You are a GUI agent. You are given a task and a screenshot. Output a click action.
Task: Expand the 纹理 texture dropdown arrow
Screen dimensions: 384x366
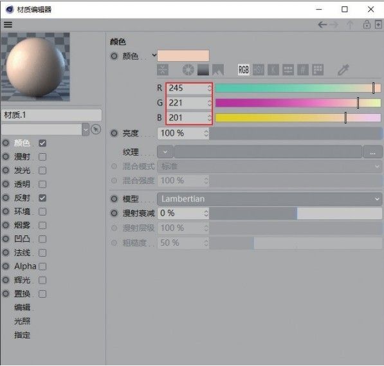coord(165,152)
